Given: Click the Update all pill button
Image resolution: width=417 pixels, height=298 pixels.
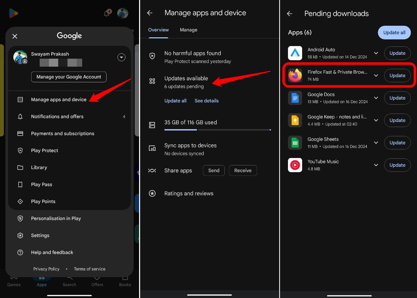Looking at the screenshot, I should [x=394, y=32].
